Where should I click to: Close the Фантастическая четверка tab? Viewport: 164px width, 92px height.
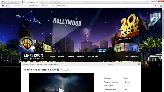(39, 2)
